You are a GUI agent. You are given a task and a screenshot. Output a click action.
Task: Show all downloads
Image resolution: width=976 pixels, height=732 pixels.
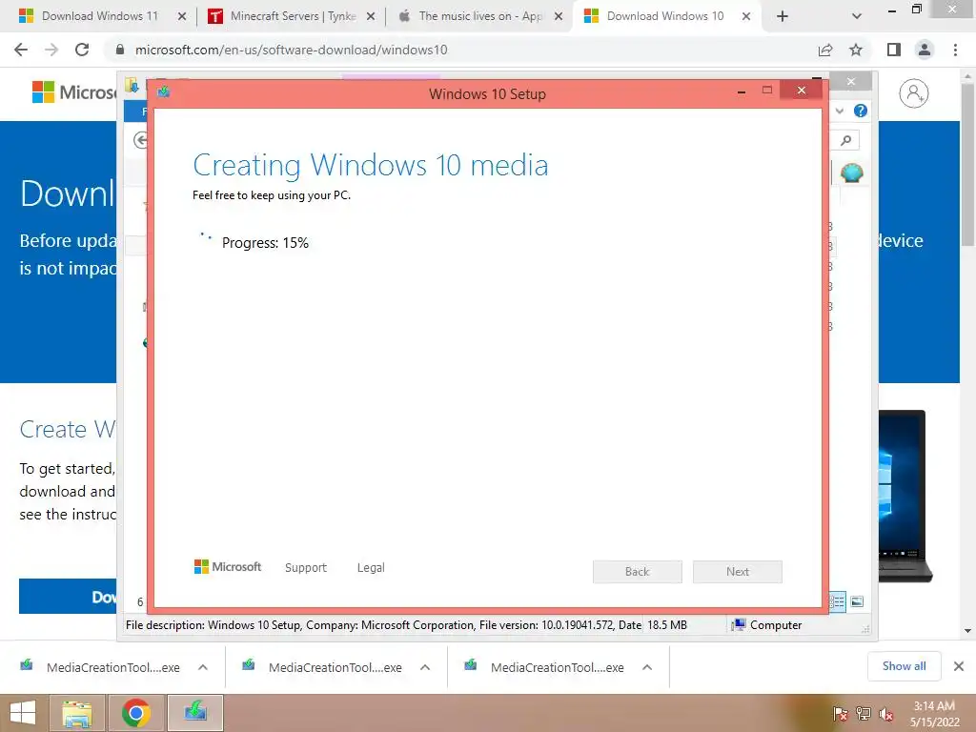904,666
